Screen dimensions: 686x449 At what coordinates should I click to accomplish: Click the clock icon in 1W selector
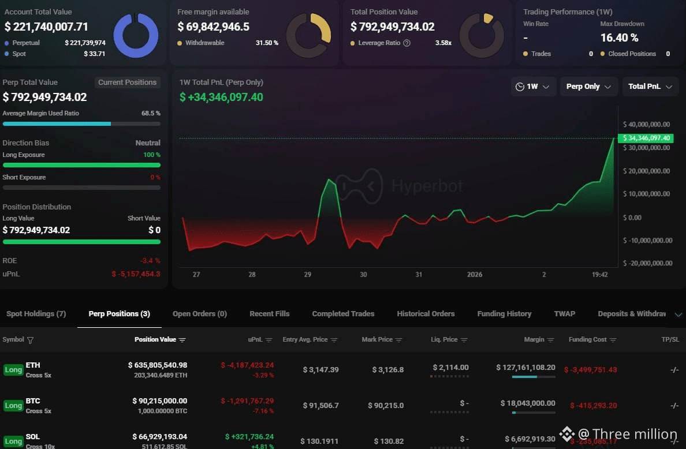point(520,87)
